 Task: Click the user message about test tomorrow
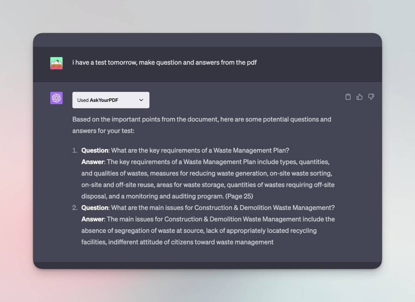tap(164, 63)
